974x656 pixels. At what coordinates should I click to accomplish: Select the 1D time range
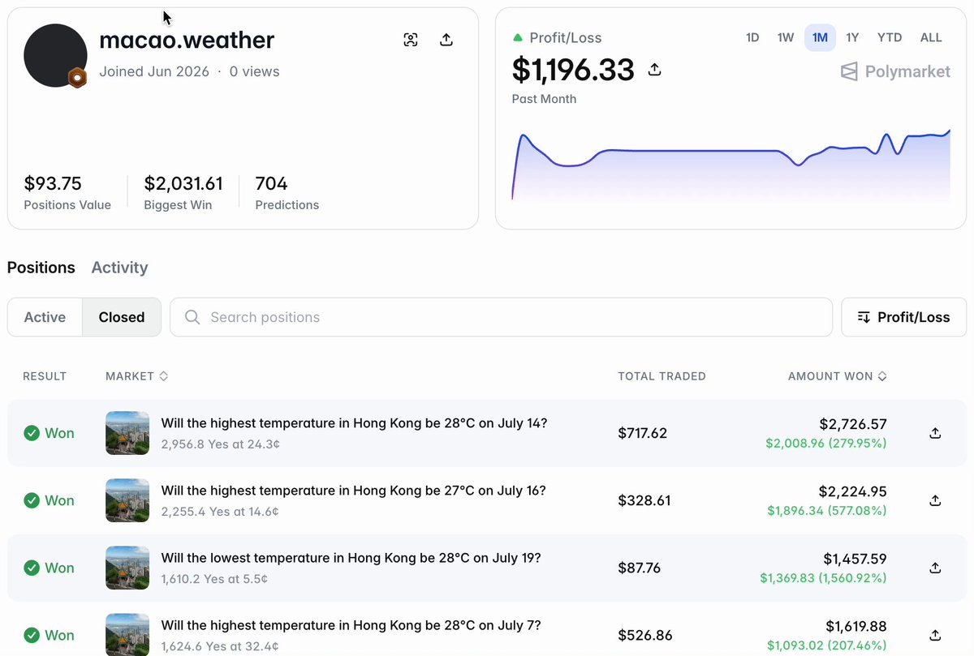(752, 37)
